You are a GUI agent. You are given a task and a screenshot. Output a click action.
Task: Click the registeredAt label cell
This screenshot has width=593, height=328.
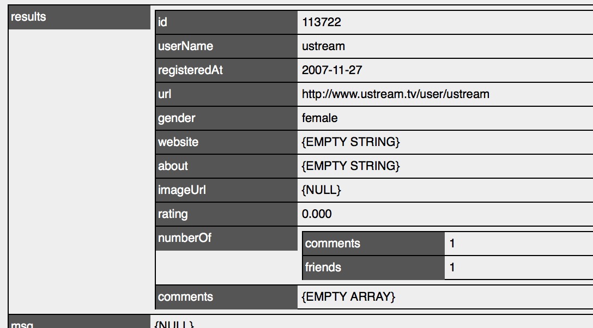tap(226, 70)
